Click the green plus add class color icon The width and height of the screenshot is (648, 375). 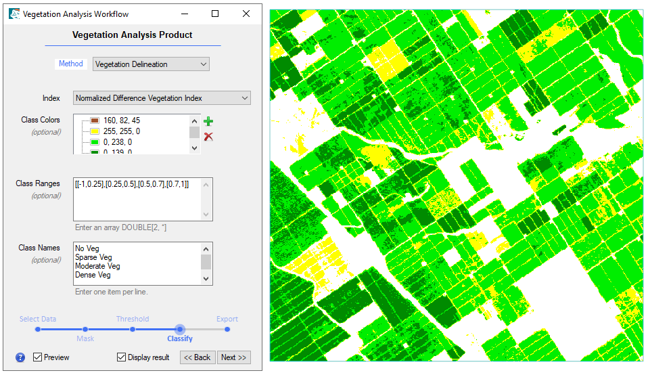click(208, 122)
